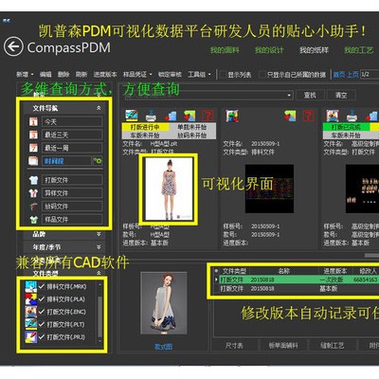
Task: Switch to the 我的工艺 tab
Action: coord(358,50)
